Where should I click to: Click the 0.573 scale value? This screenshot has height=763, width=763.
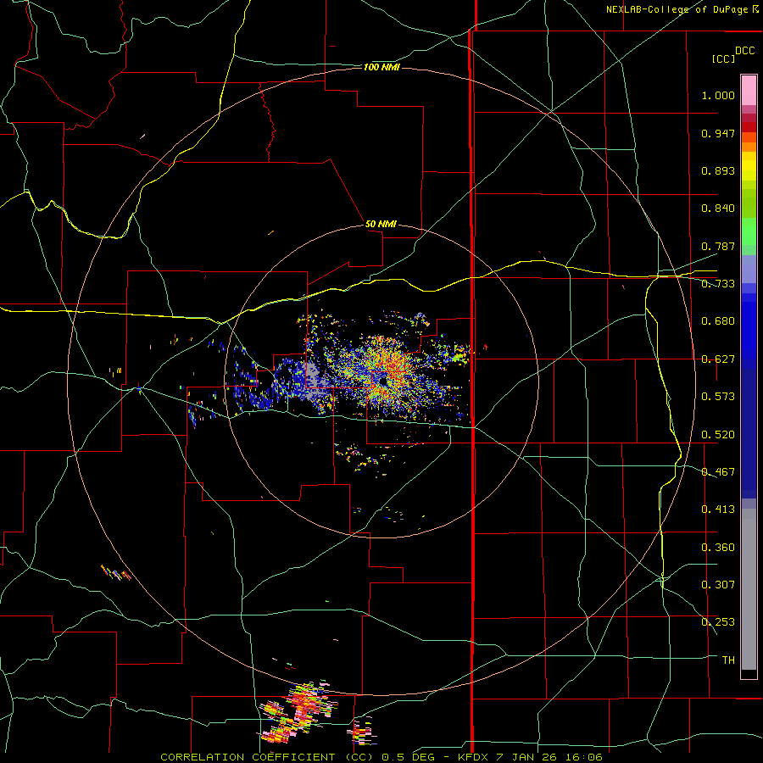click(x=718, y=397)
